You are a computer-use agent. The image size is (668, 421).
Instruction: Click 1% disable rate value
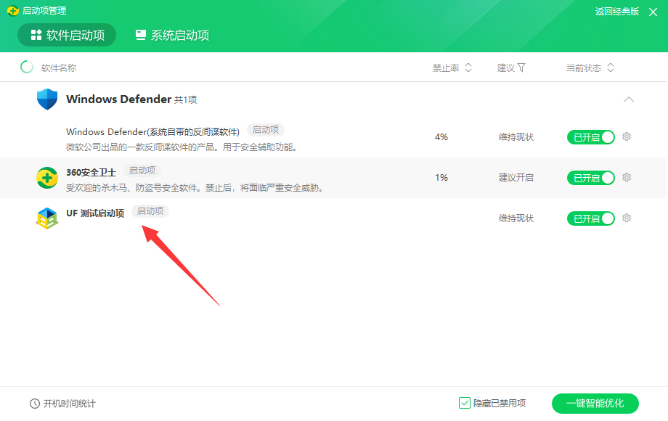[441, 178]
